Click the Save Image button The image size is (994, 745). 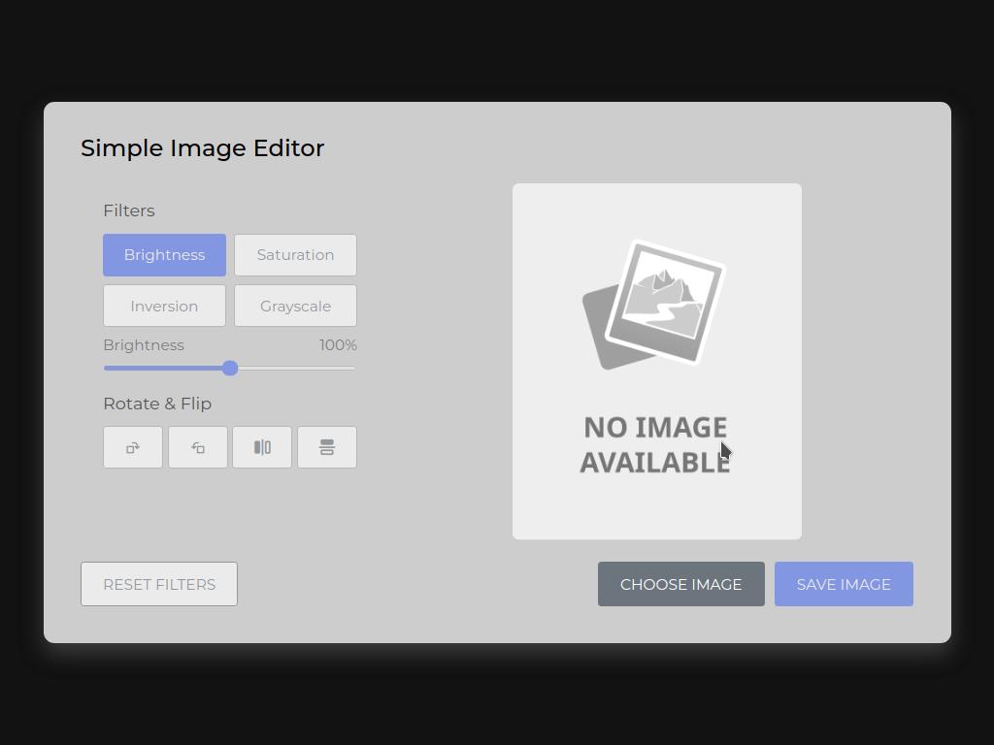844,584
